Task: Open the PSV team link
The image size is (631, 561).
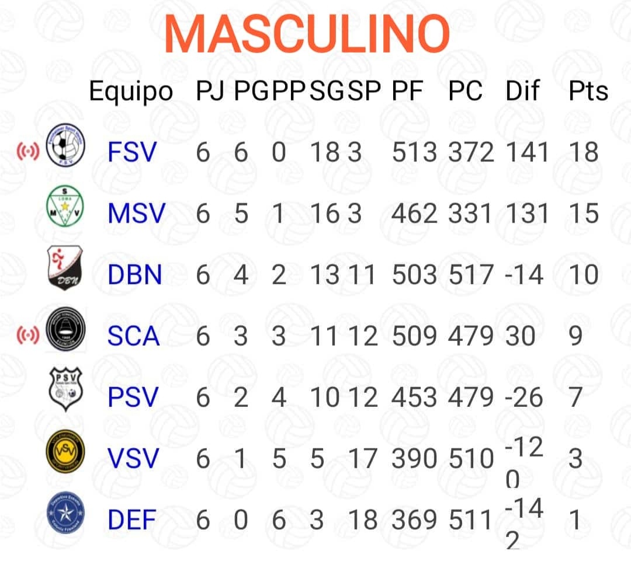Action: pos(133,398)
